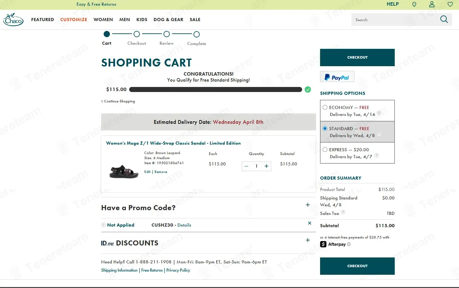
Task: Click Edit for the sandal item
Action: tap(147, 172)
